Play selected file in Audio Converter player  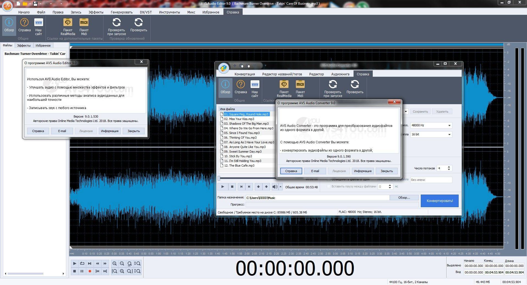(x=223, y=187)
